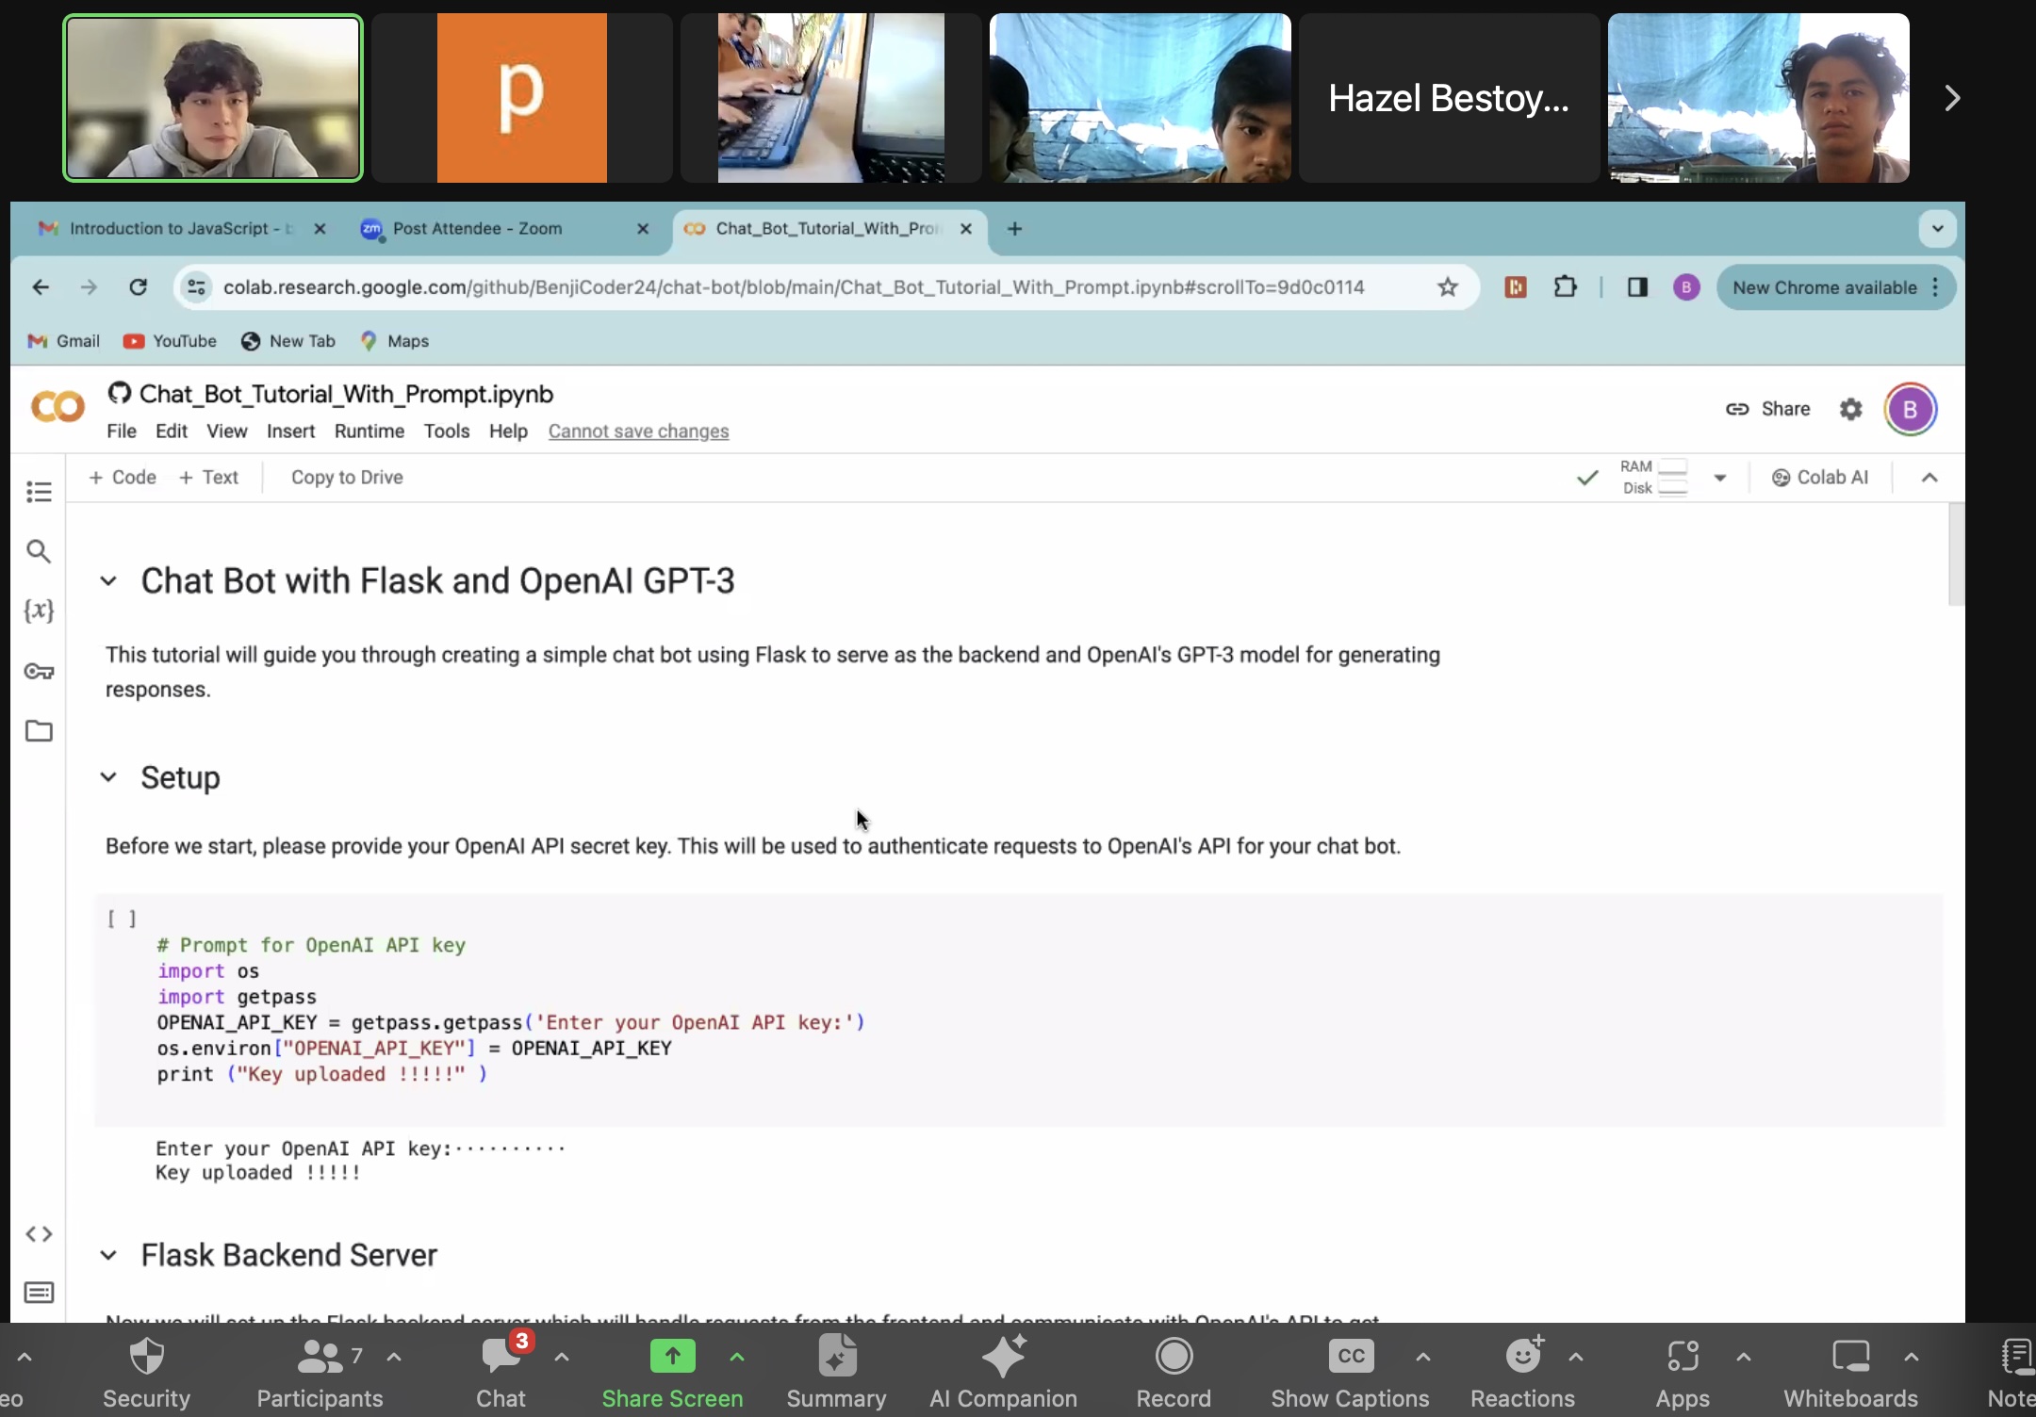Open Colab settings gear icon
This screenshot has height=1417, width=2036.
(1851, 409)
